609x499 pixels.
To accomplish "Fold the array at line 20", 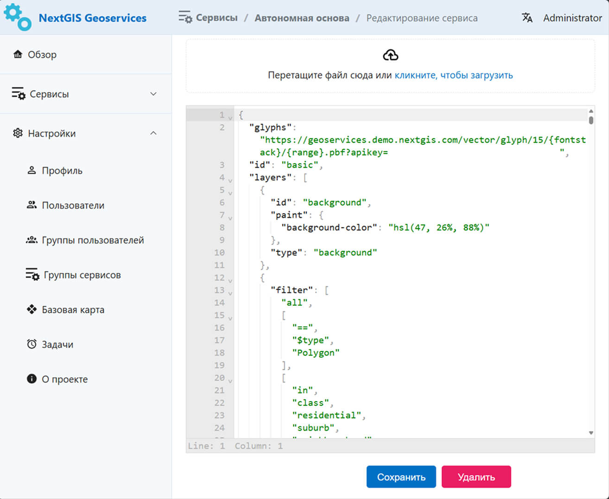I will coord(230,381).
